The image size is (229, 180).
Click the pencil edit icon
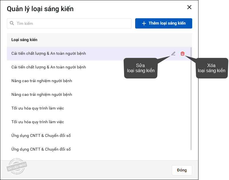point(173,54)
